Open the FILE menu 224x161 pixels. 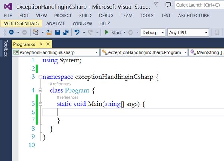[x=8, y=15]
